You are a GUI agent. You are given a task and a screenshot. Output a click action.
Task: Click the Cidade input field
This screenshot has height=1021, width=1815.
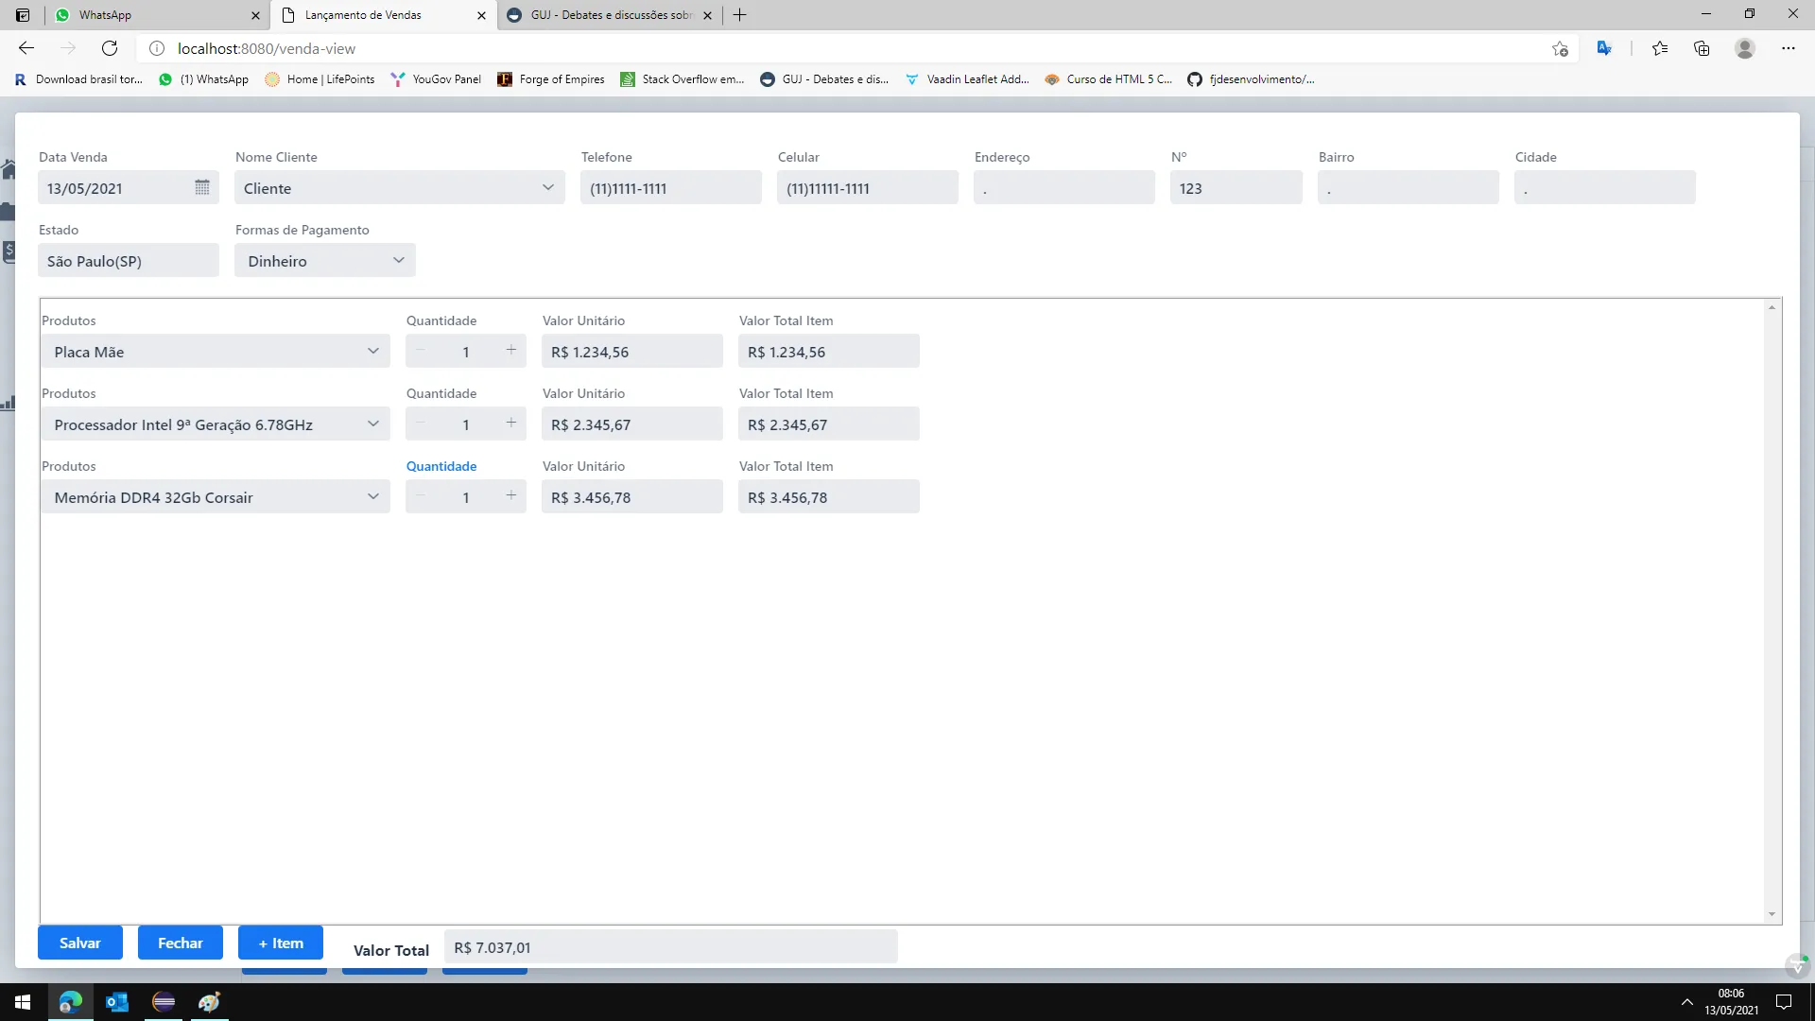point(1605,187)
